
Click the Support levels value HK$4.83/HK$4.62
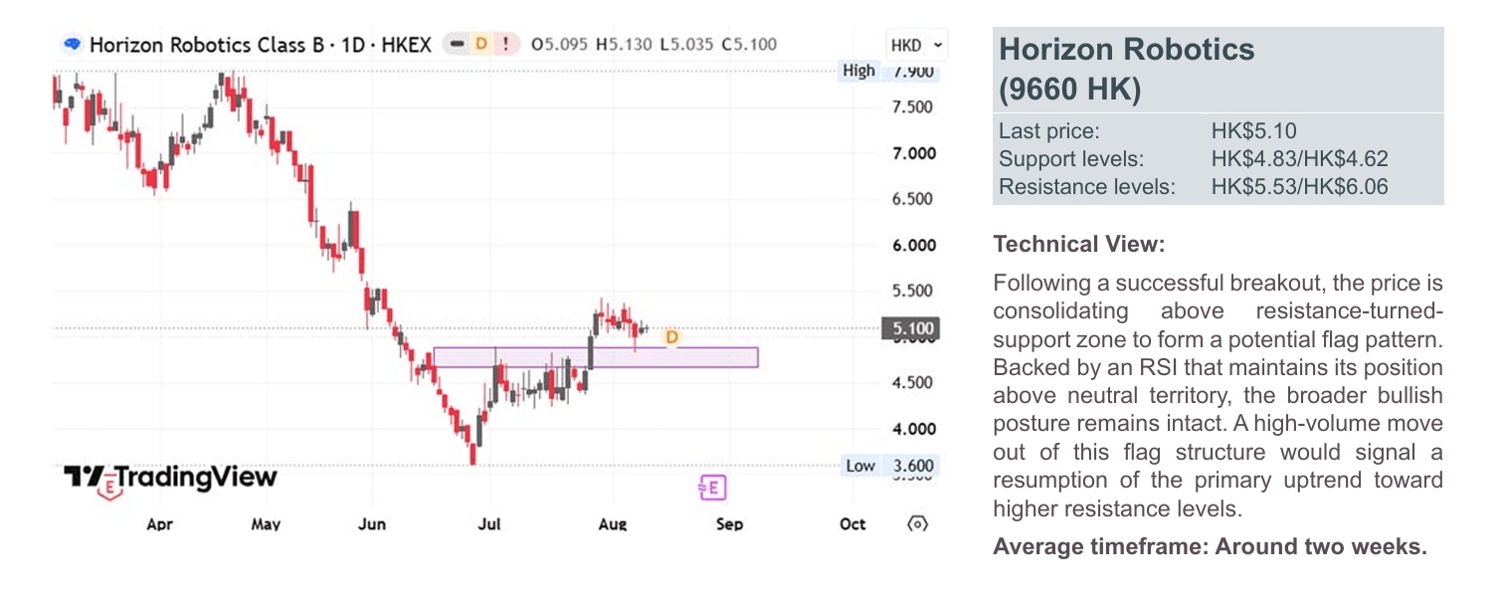(1299, 159)
